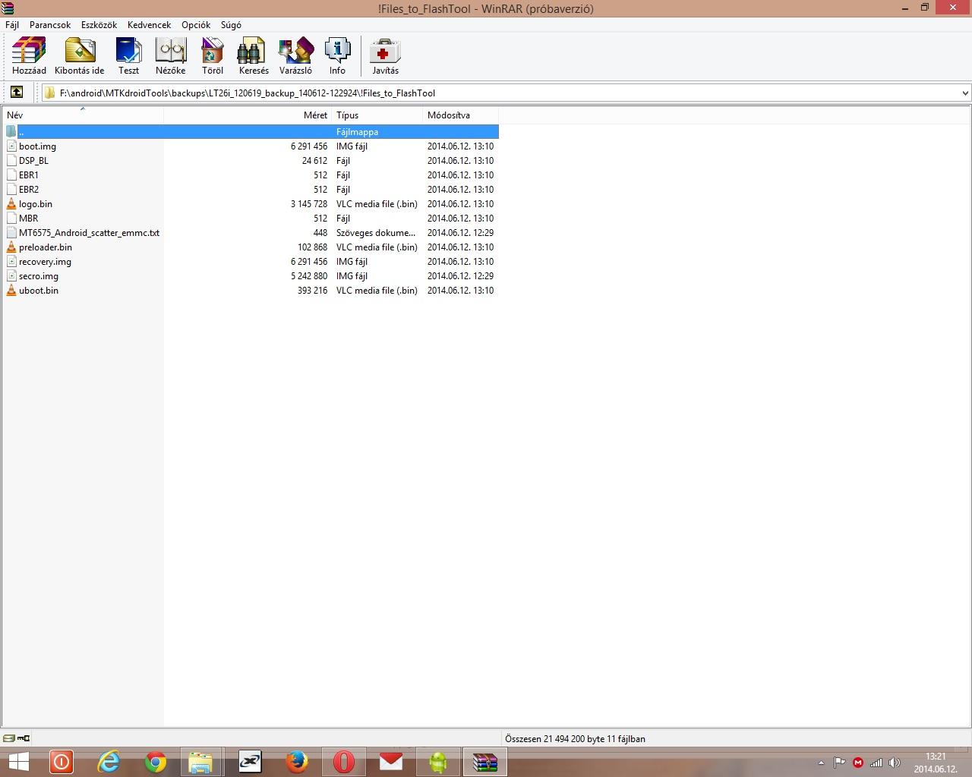972x777 pixels.
Task: Click size value 3 145 728
Action: click(x=308, y=203)
